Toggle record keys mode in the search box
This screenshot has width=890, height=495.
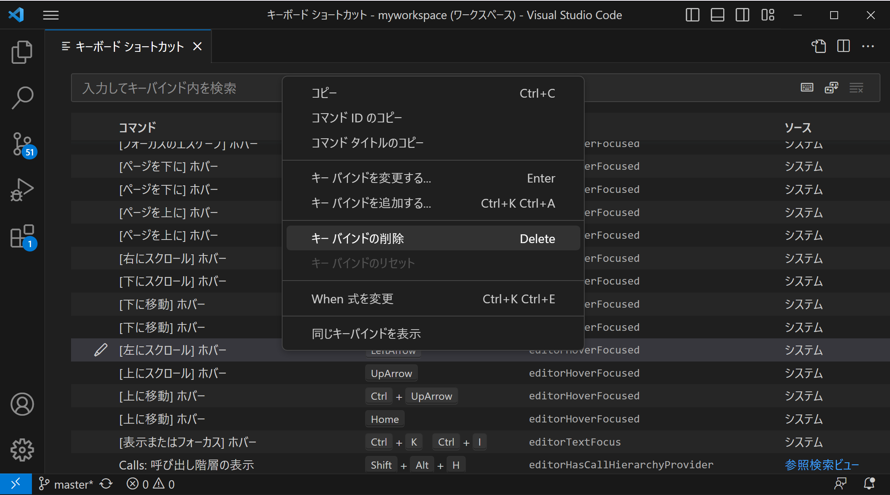click(x=807, y=88)
